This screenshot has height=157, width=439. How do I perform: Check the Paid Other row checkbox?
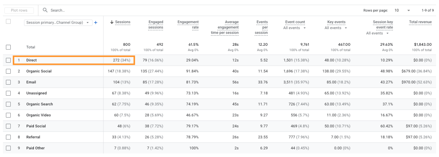point(8,148)
